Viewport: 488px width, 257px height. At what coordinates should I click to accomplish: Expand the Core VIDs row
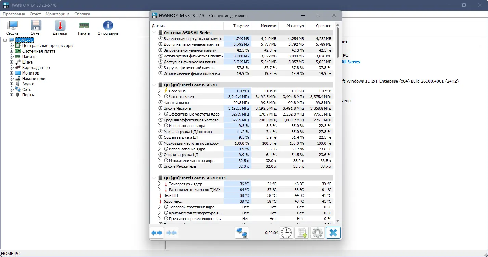click(159, 91)
